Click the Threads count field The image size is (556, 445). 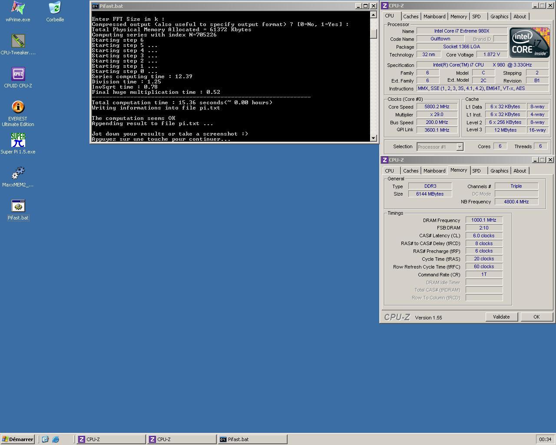click(540, 146)
